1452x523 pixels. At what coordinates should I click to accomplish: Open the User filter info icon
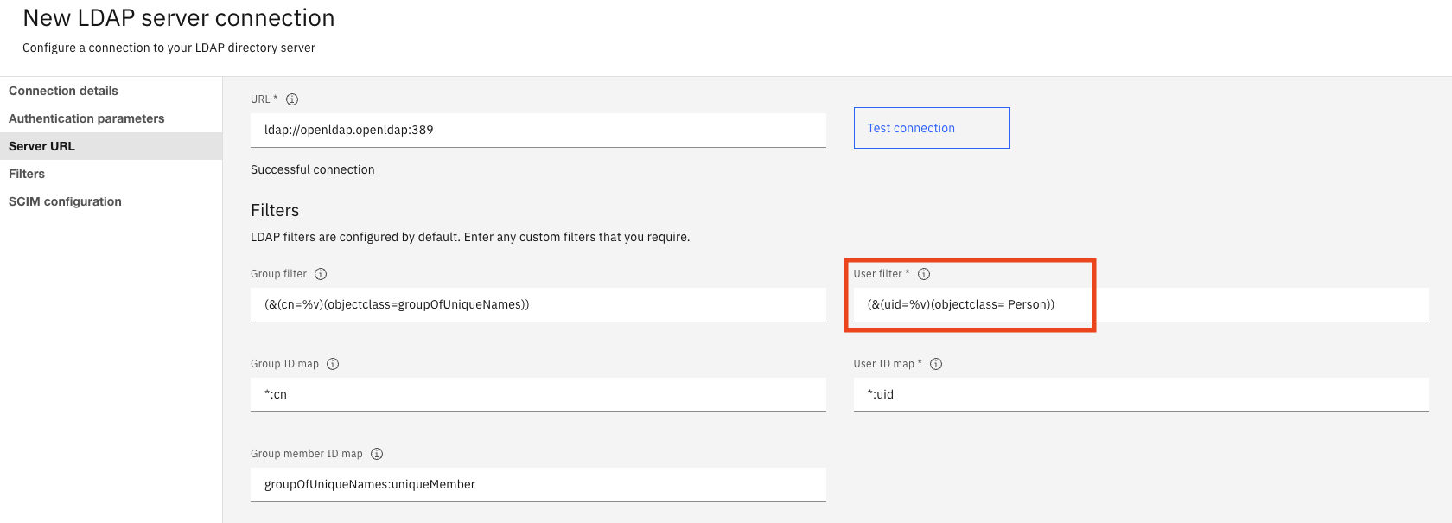coord(924,274)
